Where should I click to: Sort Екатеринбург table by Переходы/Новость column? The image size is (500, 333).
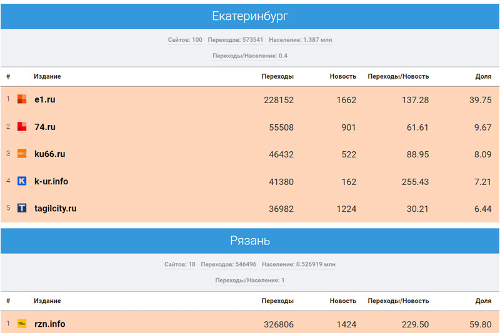click(x=398, y=76)
